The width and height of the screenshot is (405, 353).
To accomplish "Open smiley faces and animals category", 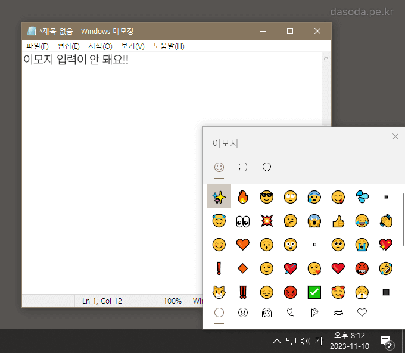I will coord(243,313).
